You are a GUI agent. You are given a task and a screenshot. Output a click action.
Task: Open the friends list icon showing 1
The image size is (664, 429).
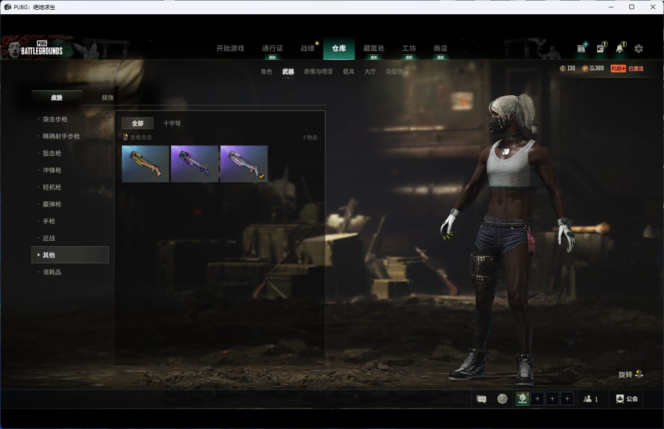[x=591, y=399]
